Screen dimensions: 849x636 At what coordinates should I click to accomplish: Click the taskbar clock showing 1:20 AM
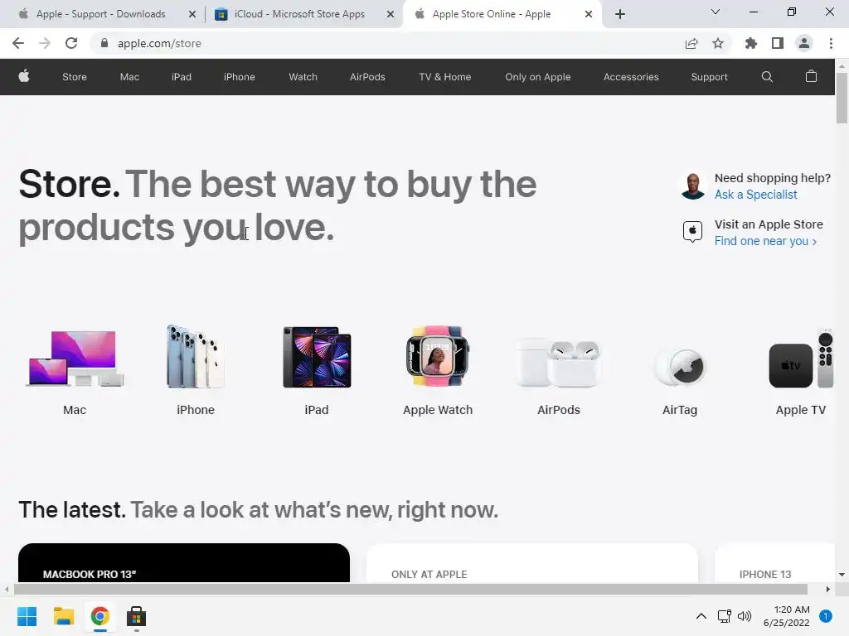click(x=786, y=616)
